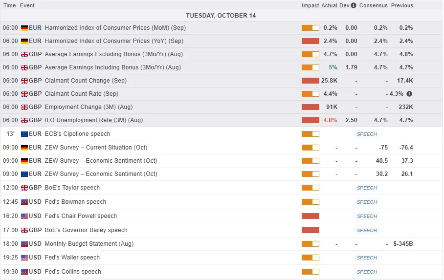
Task: Open the SPEECH badge for Fed's Waller speech
Action: pyautogui.click(x=367, y=258)
